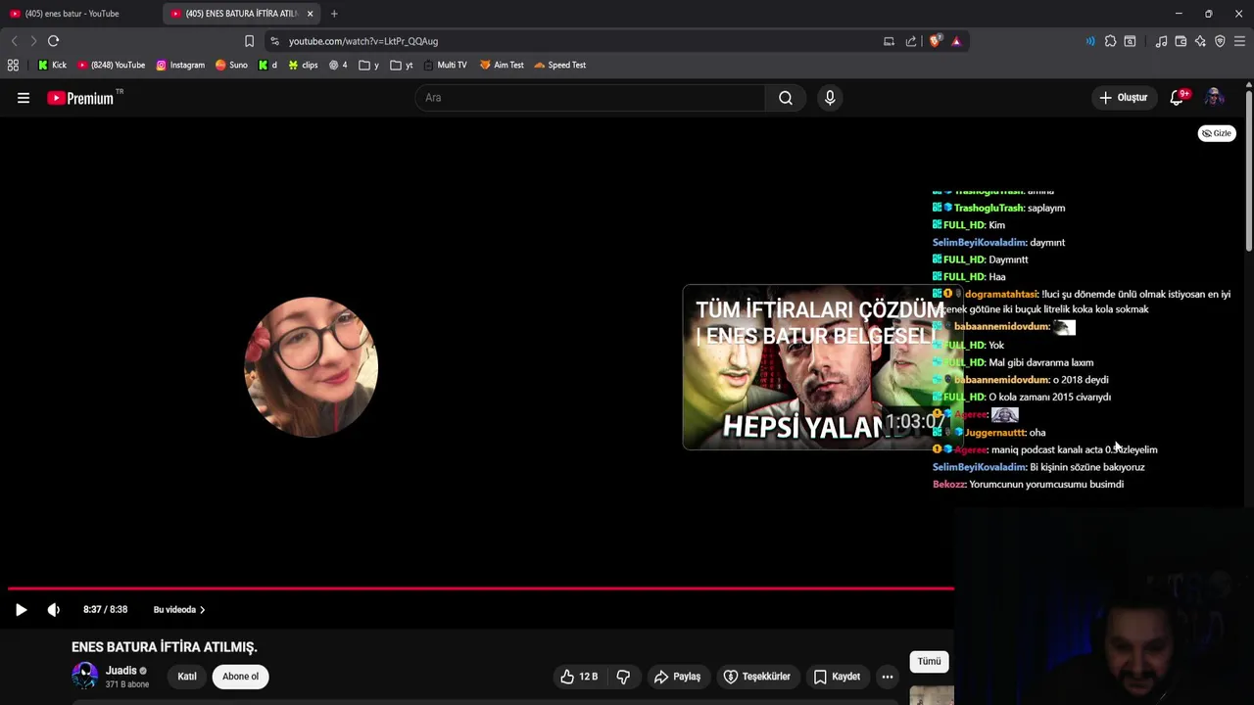Share the video via Paylaş
Image resolution: width=1254 pixels, height=705 pixels.
pyautogui.click(x=677, y=677)
